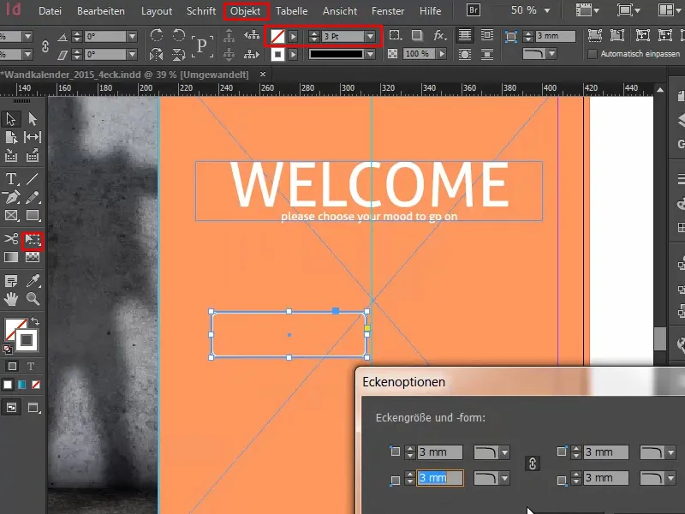This screenshot has width=685, height=514.
Task: Select the Scissors tool
Action: point(11,239)
